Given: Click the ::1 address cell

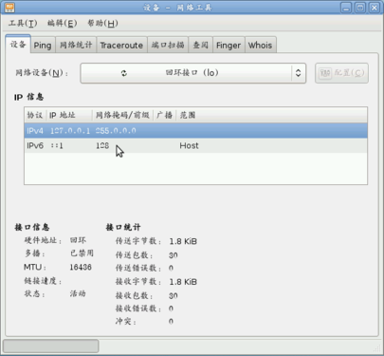Looking at the screenshot, I should [x=57, y=145].
